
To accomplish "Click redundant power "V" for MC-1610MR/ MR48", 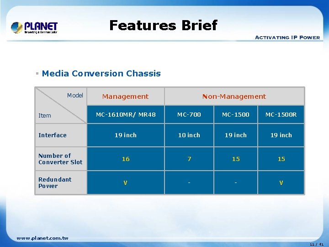I will tap(126, 183).
